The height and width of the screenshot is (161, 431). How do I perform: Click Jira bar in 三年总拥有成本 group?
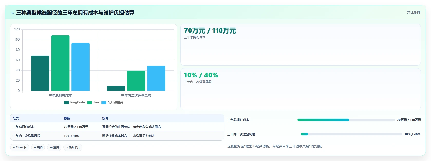point(60,63)
